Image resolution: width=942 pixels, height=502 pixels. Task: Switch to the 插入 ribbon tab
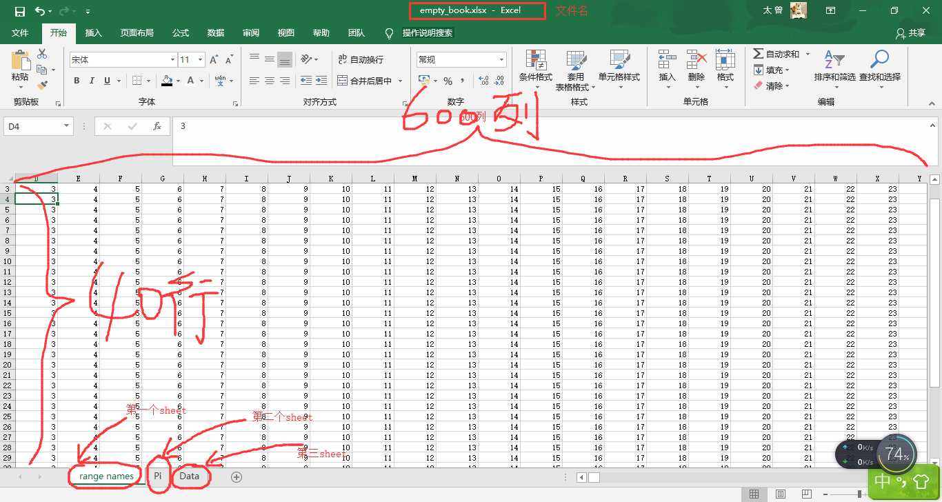click(x=94, y=33)
